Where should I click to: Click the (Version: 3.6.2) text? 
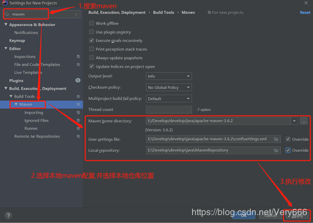pyautogui.click(x=159, y=130)
